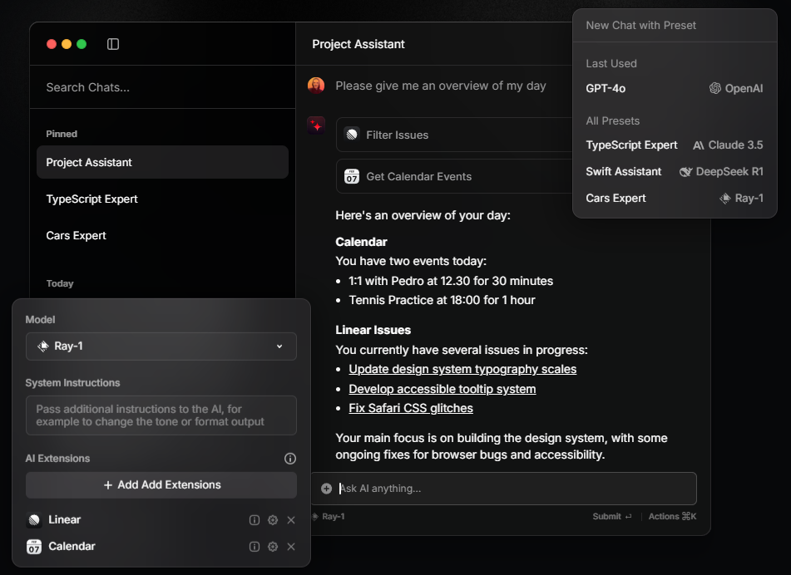Click the New Chat with Preset header
This screenshot has width=791, height=575.
pos(640,25)
